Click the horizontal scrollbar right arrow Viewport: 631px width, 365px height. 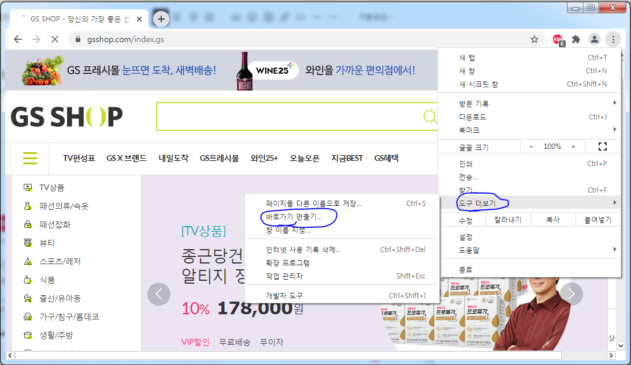pos(611,355)
